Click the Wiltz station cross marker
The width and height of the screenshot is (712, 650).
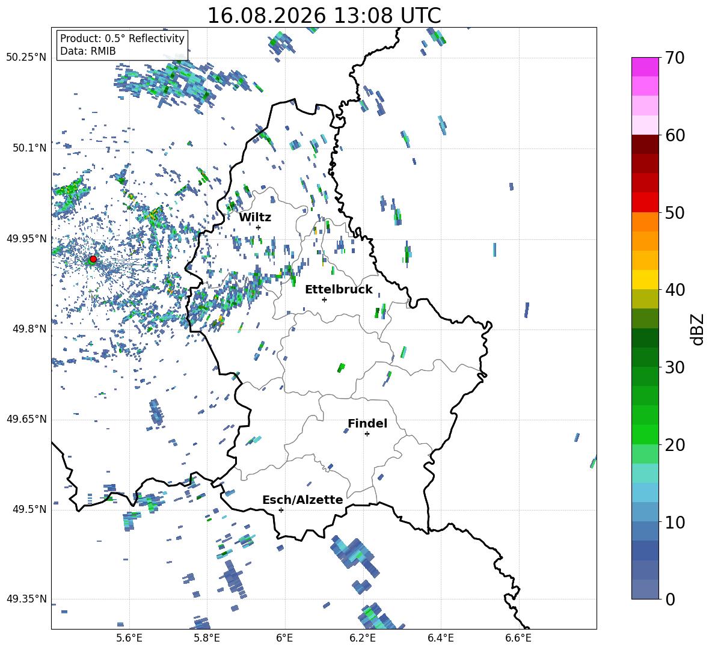259,227
